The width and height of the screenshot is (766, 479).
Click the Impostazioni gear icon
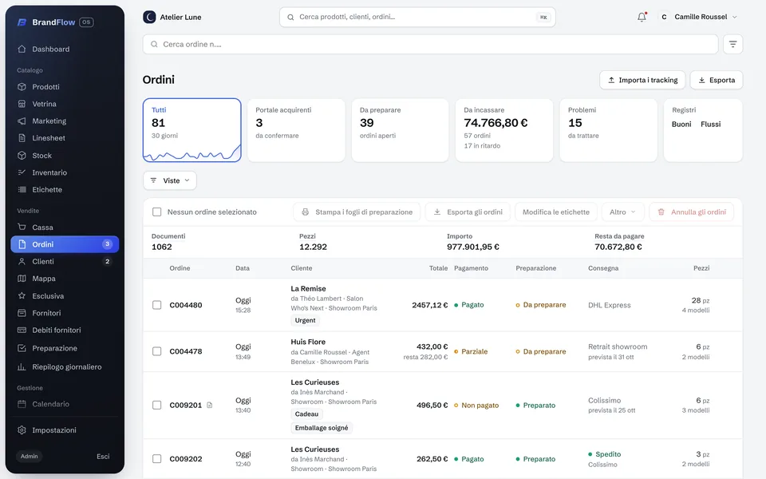pyautogui.click(x=22, y=430)
